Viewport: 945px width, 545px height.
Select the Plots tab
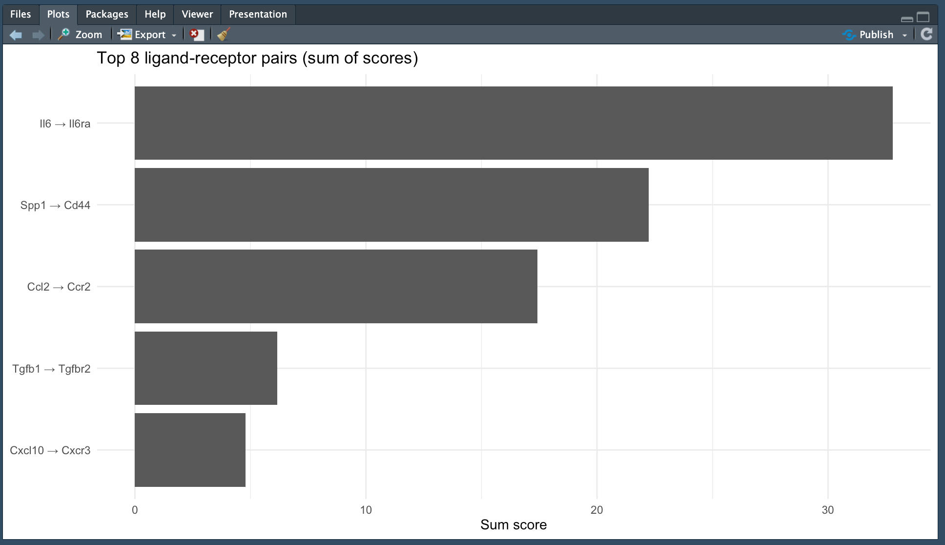pos(58,14)
